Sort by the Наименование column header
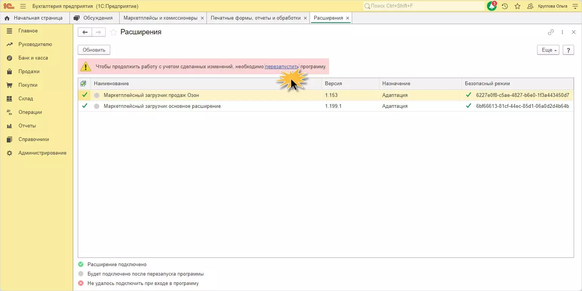 (206, 84)
